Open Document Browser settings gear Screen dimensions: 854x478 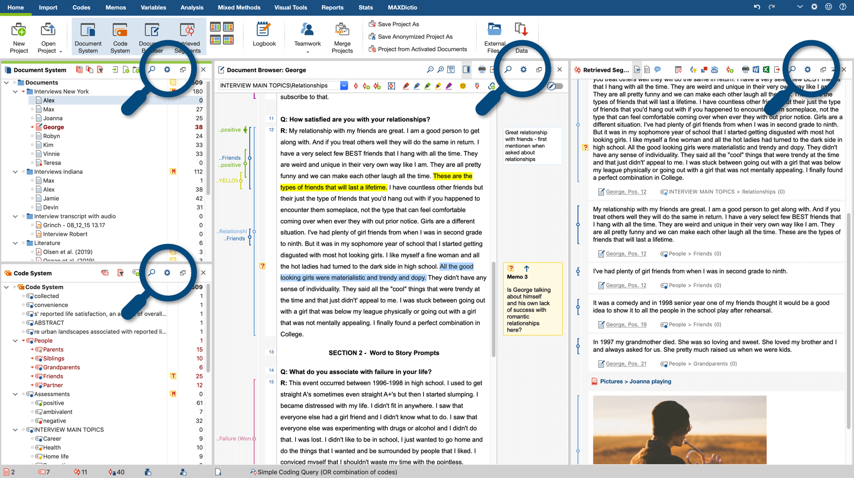point(523,69)
